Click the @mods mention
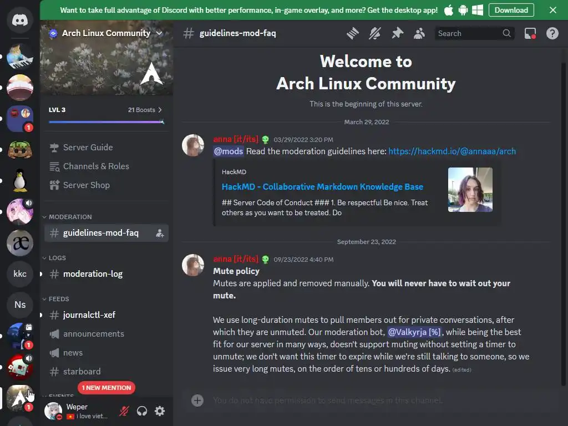Image resolution: width=568 pixels, height=426 pixels. point(229,151)
